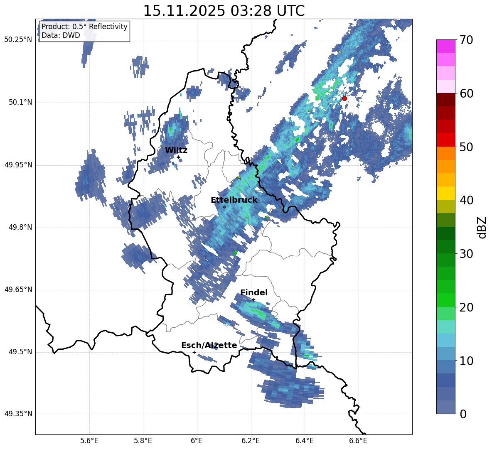Click the 49.35°N latitude label
The image size is (492, 449).
pyautogui.click(x=19, y=414)
